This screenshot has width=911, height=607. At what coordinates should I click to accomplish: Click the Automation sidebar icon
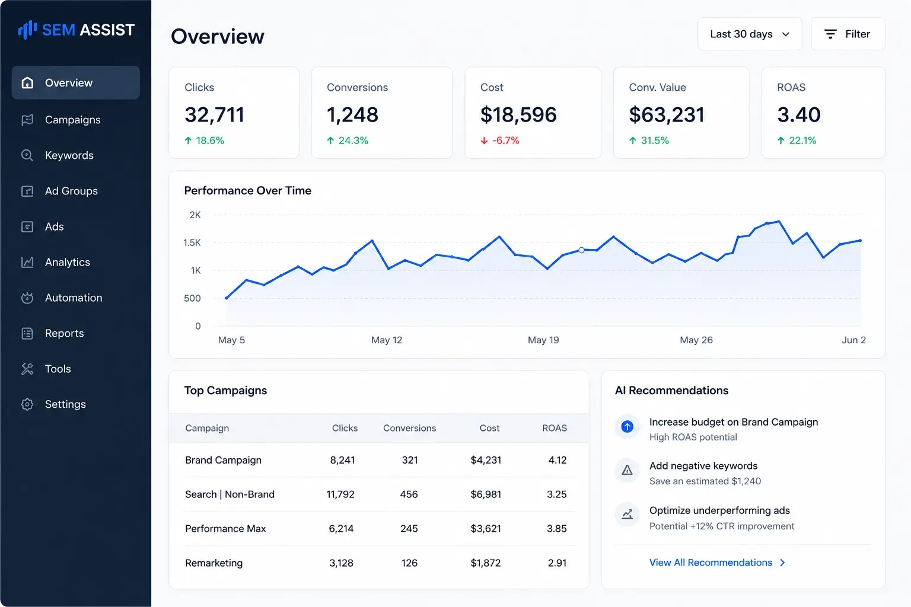(x=27, y=298)
